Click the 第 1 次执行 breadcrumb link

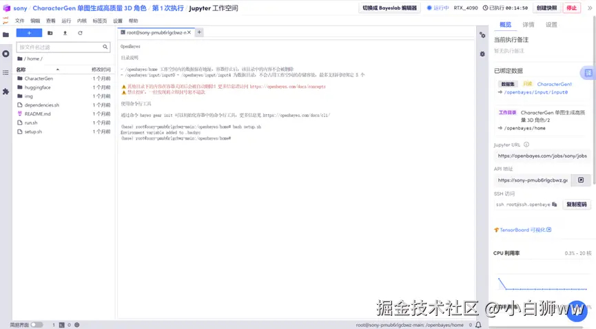coord(168,8)
